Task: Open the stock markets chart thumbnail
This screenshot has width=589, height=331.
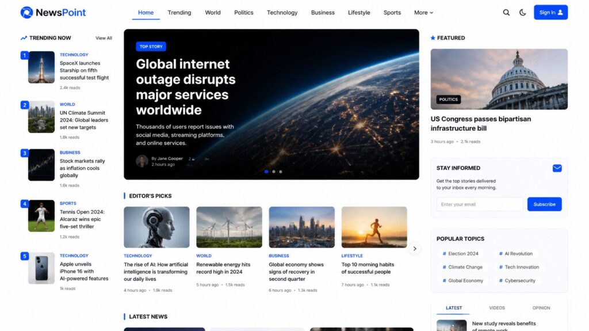Action: [x=41, y=165]
